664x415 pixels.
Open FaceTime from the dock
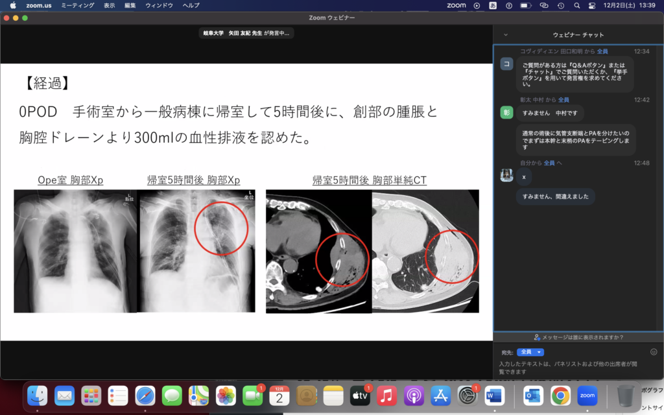[252, 395]
